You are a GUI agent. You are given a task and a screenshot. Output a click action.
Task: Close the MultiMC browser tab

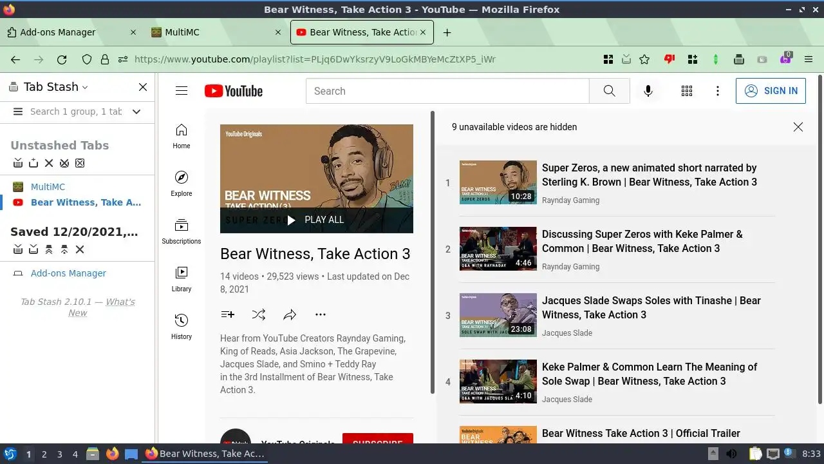278,32
